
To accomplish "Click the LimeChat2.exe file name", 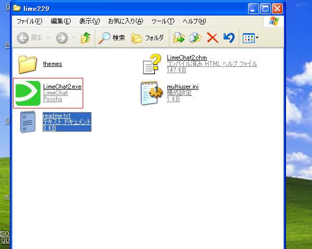I will click(x=62, y=87).
